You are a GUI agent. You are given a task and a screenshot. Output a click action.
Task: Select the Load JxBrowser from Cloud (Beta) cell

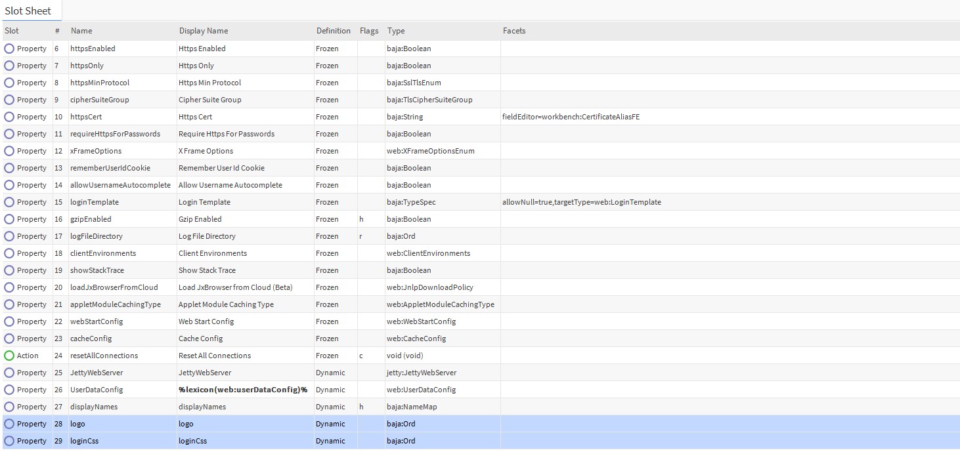point(235,287)
